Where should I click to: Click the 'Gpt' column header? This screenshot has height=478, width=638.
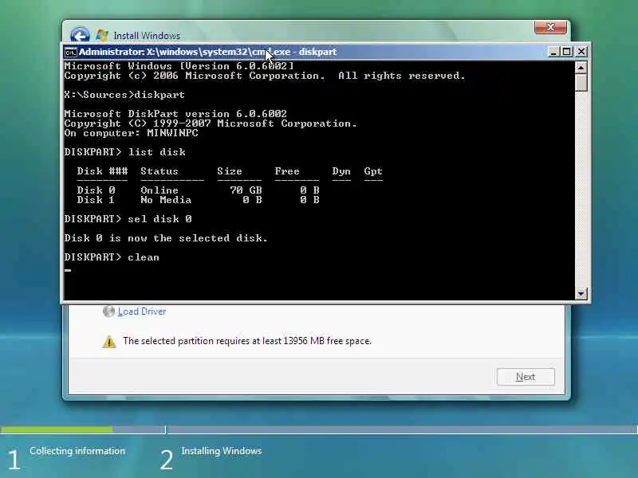[373, 171]
